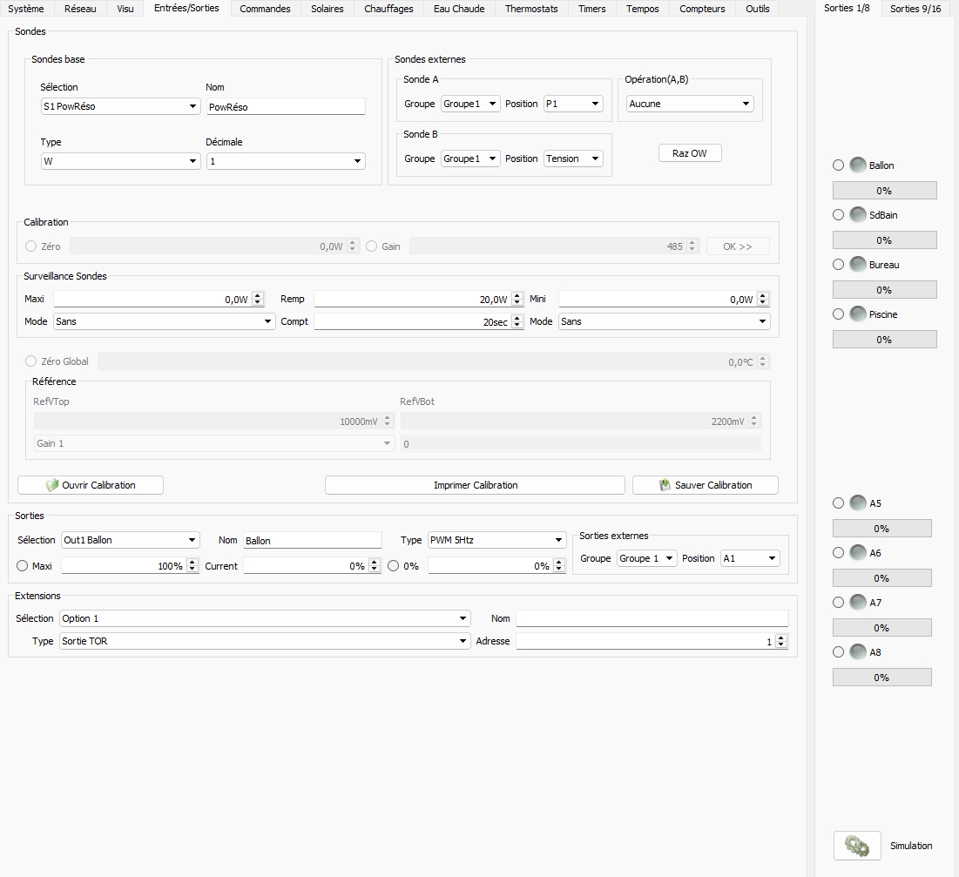Click the Raz OW button

(690, 153)
